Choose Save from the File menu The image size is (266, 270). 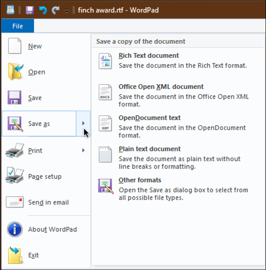point(46,98)
